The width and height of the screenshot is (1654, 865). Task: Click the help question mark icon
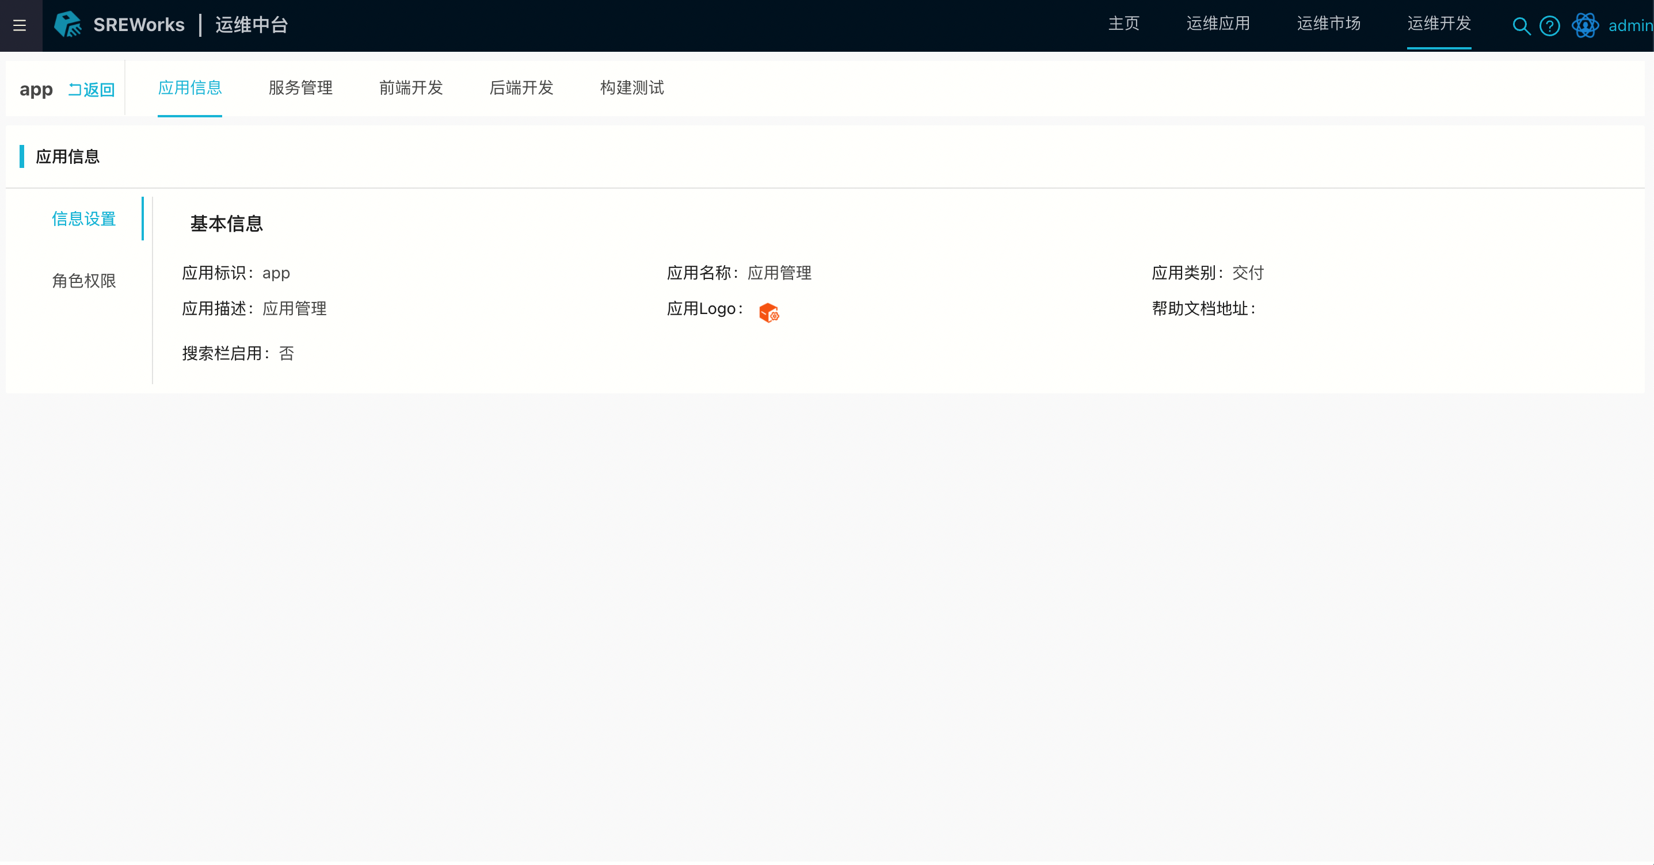point(1549,26)
